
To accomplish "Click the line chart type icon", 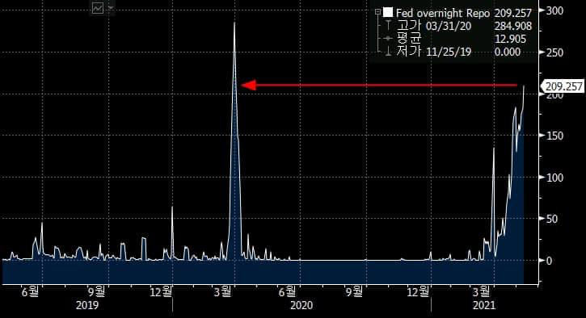I will 98,8.
